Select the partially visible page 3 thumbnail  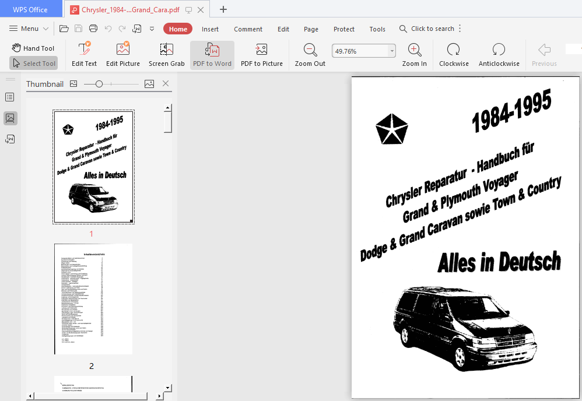pyautogui.click(x=93, y=384)
